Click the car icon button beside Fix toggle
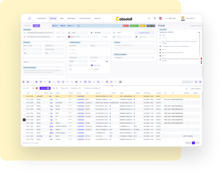The image size is (223, 176). pos(107,61)
